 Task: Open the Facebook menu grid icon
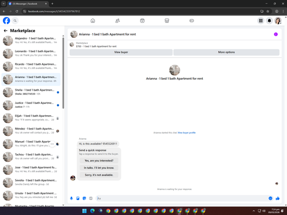click(x=261, y=21)
